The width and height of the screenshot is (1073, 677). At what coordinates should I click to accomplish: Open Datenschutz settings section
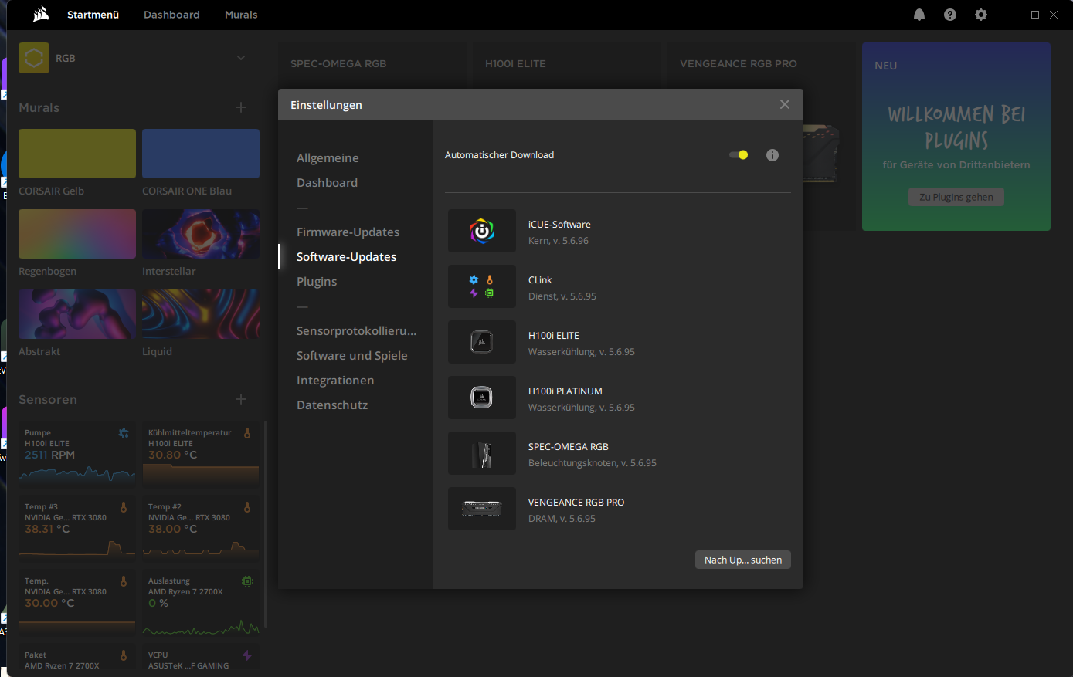tap(332, 405)
